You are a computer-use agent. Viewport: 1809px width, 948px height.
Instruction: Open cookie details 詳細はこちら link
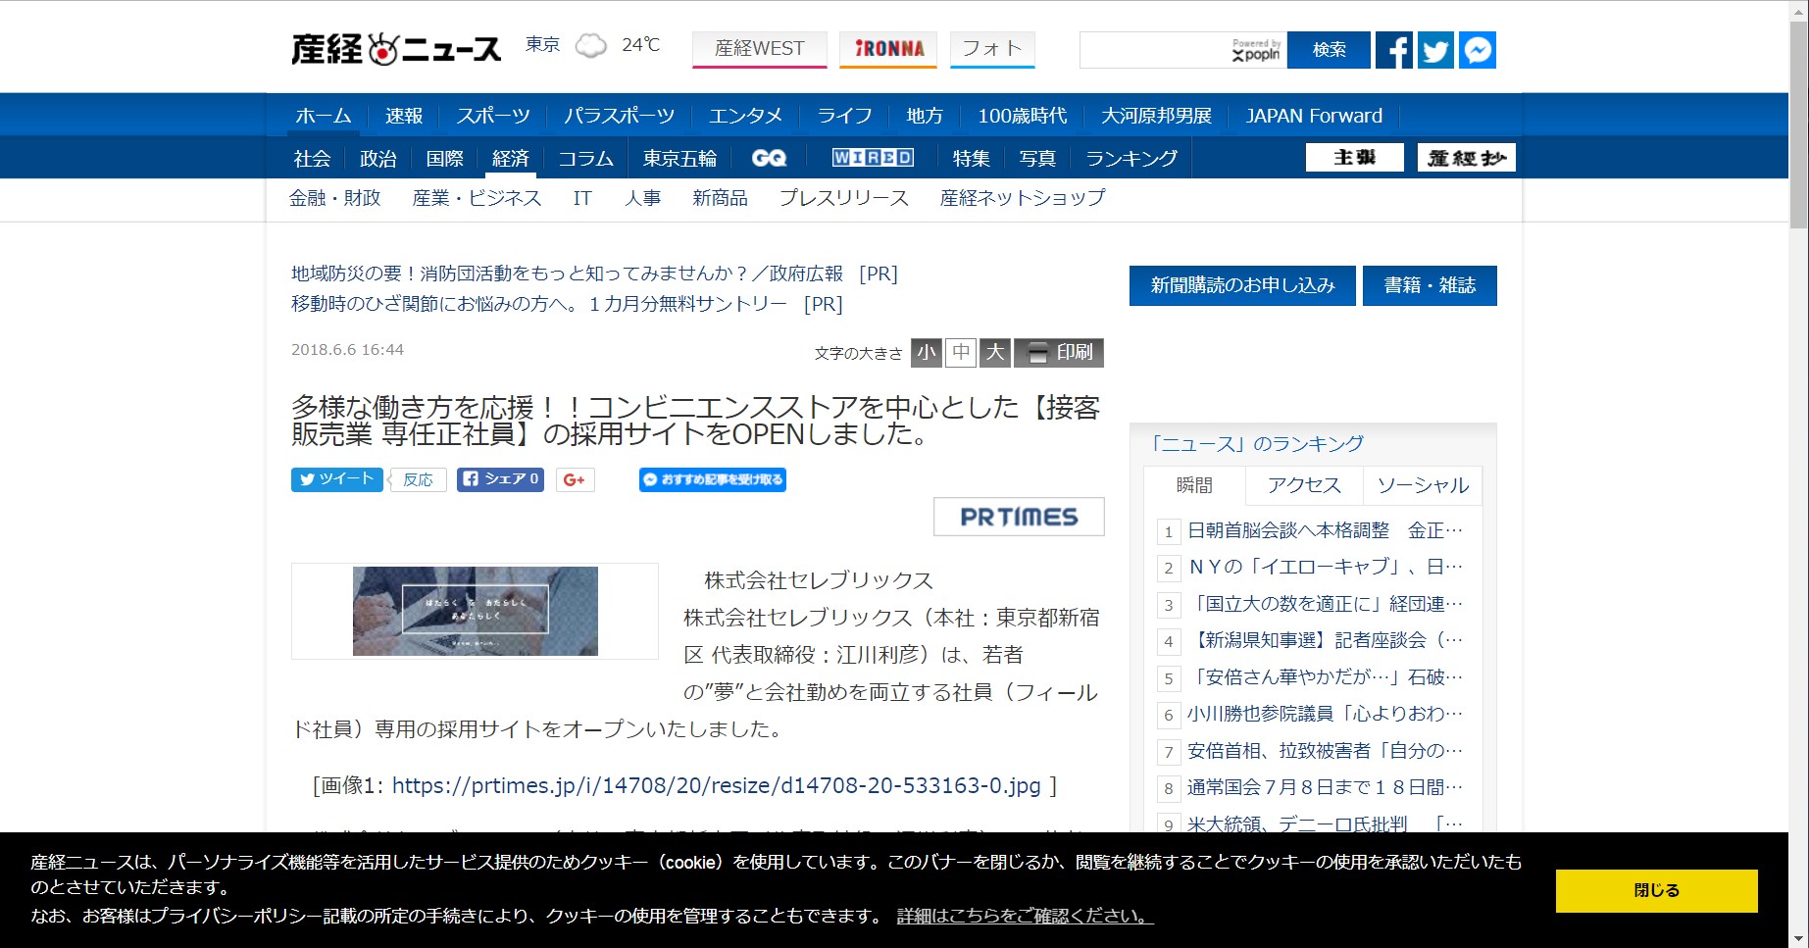[1025, 916]
